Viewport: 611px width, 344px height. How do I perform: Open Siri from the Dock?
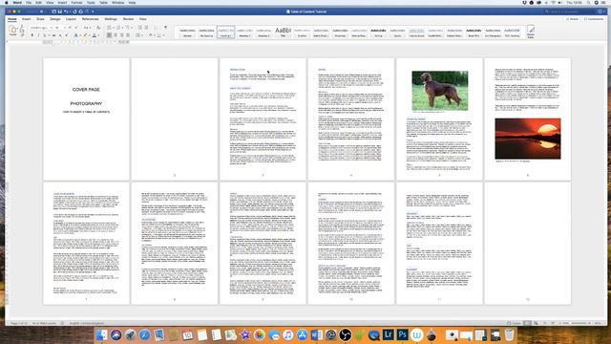tap(116, 334)
